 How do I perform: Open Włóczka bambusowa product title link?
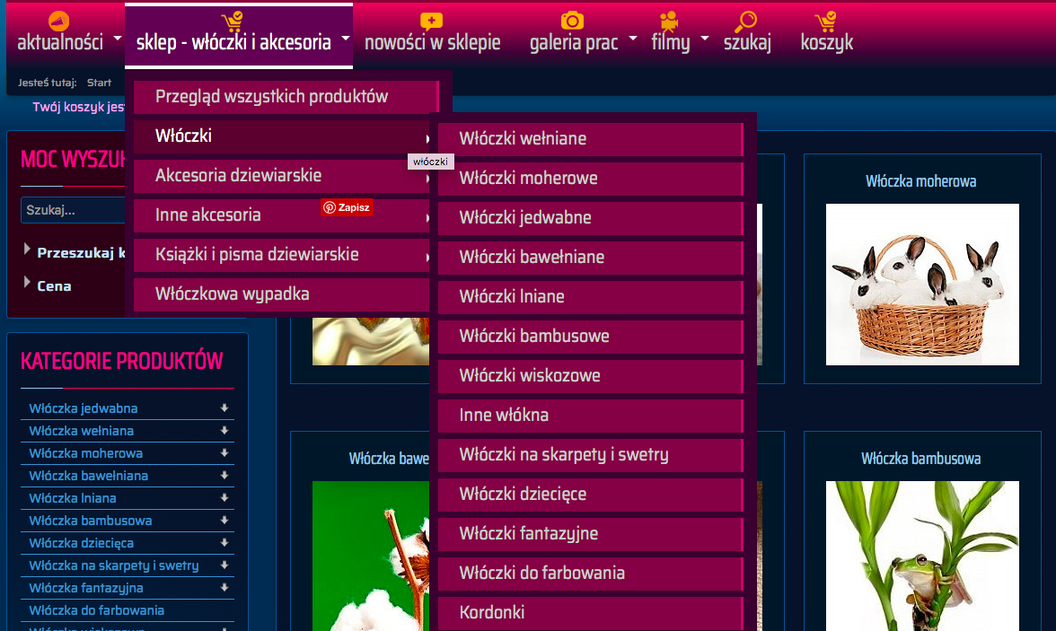(x=920, y=459)
